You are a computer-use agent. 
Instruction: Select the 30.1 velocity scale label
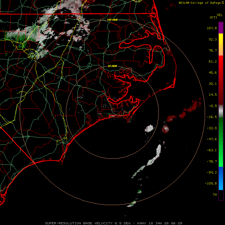(213, 84)
